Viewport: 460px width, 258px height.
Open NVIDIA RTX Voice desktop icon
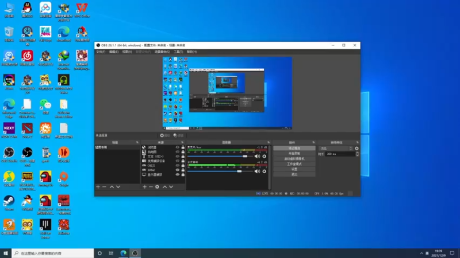64,84
